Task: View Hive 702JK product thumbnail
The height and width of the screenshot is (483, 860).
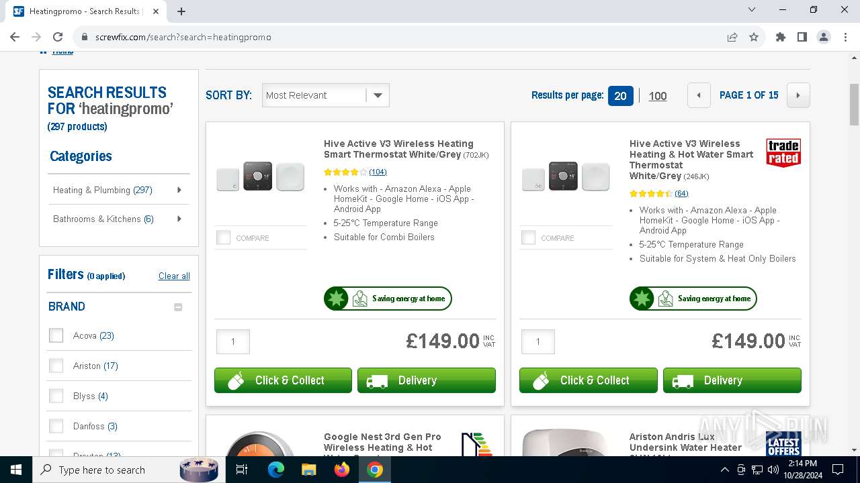Action: [260, 177]
